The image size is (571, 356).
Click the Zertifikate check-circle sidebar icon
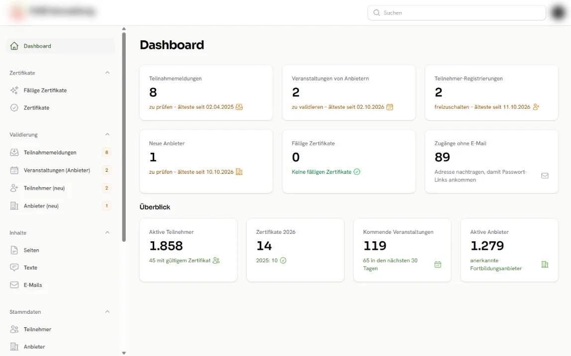pyautogui.click(x=14, y=108)
